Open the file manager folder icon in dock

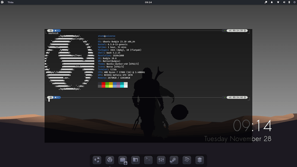pos(136,160)
